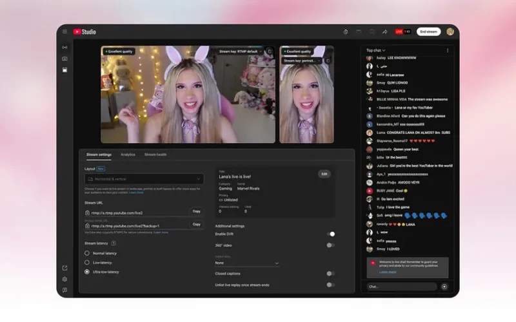This screenshot has height=322, width=516.
Task: Expand the Layout dropdown (Horizontal & vertical)
Action: (x=144, y=178)
